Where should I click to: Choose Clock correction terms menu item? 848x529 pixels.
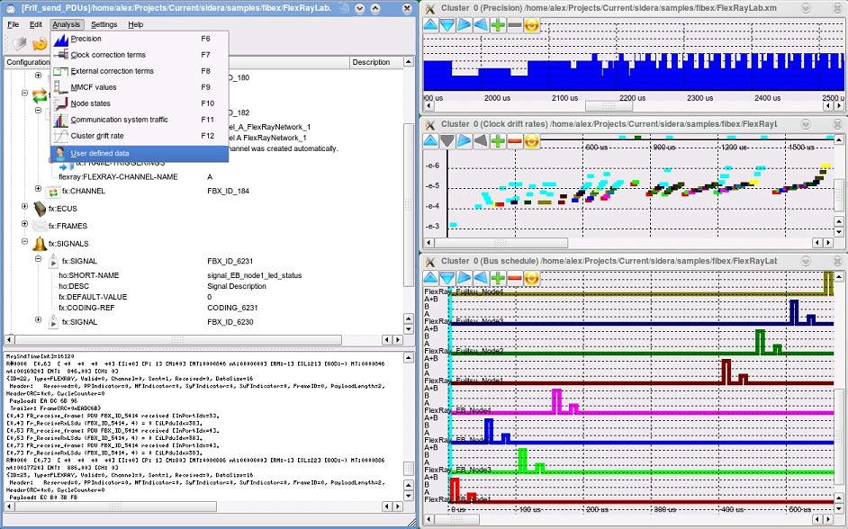pos(140,55)
